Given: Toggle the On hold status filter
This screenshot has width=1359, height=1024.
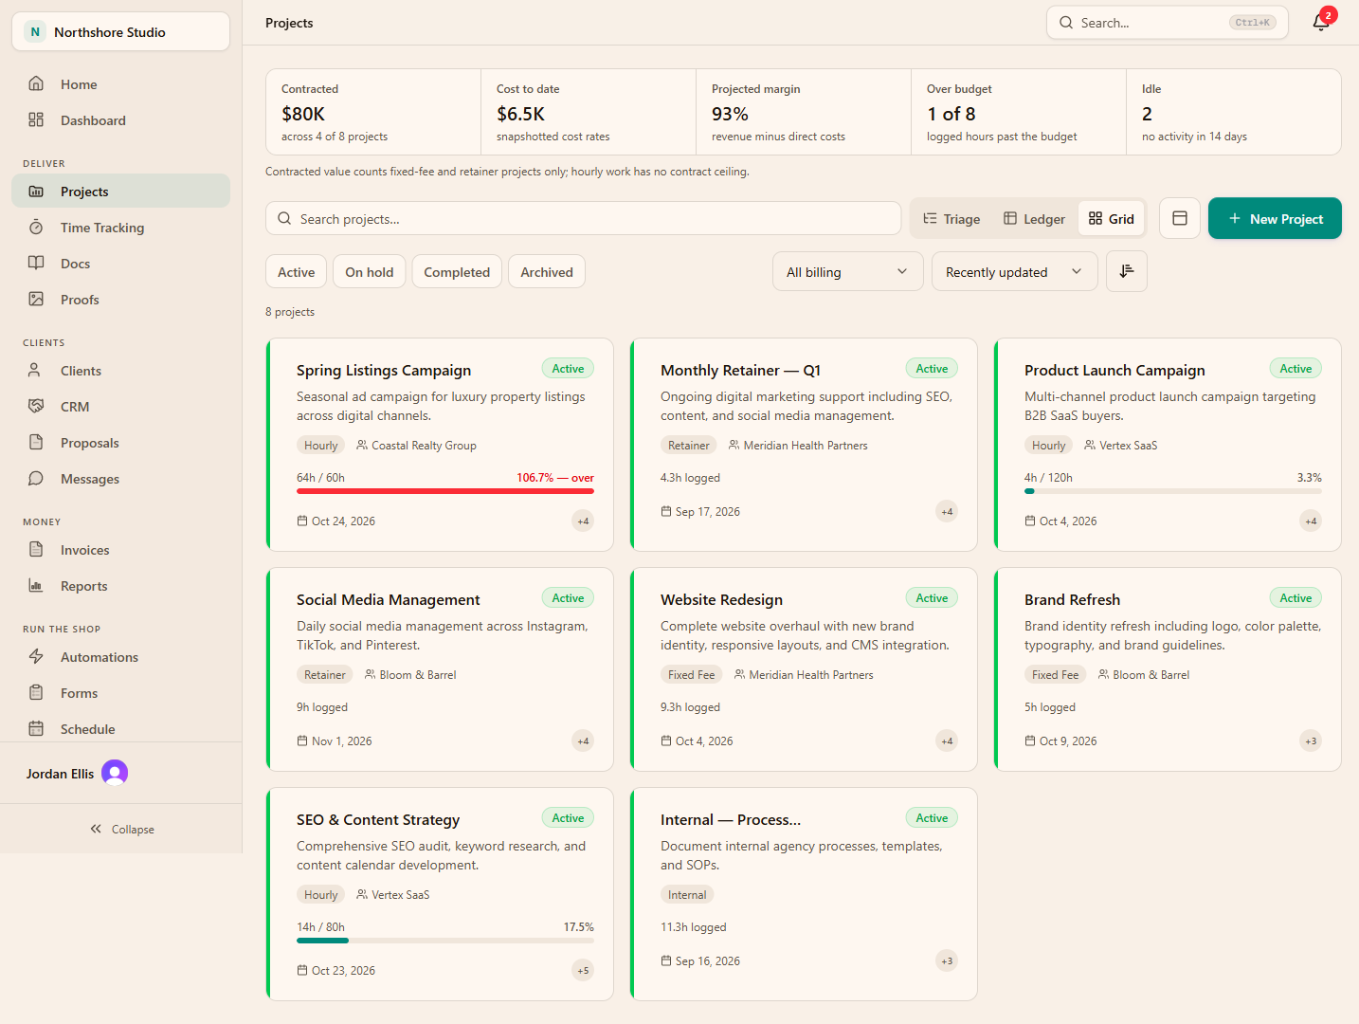Looking at the screenshot, I should [x=370, y=271].
